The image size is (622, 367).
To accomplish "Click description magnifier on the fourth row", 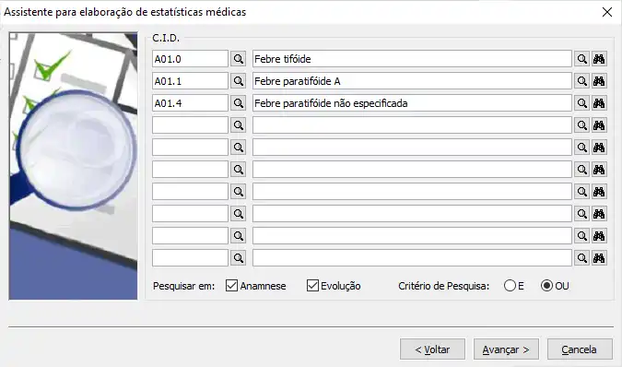I will [581, 125].
